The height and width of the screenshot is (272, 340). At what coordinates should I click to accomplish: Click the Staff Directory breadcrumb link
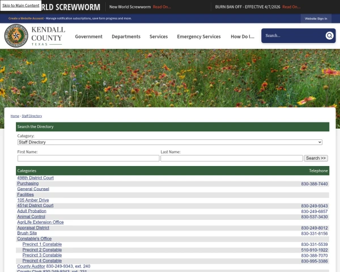pos(32,116)
